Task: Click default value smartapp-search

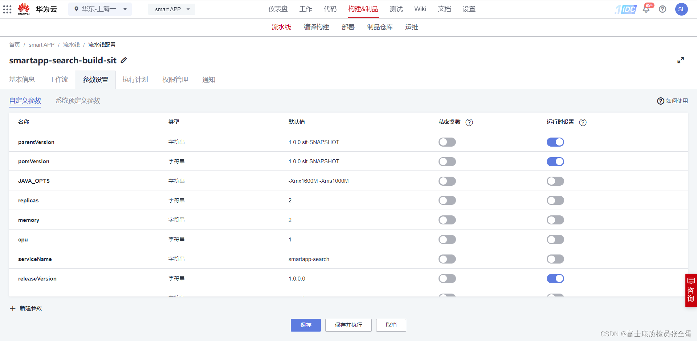Action: [309, 259]
